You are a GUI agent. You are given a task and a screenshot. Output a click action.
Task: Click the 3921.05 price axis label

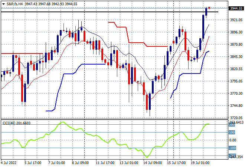[x=236, y=20]
